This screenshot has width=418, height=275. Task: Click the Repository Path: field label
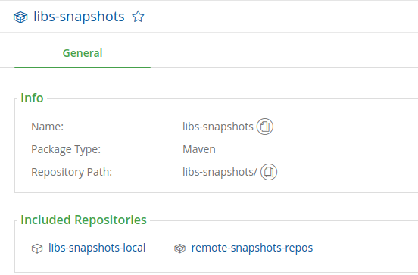[x=71, y=172]
